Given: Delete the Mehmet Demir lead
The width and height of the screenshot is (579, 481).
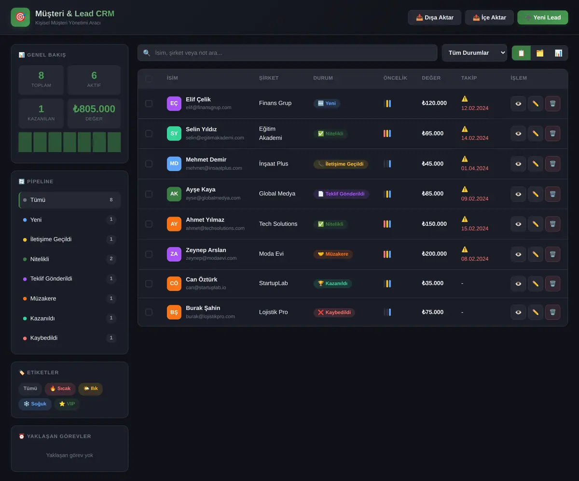Looking at the screenshot, I should [x=552, y=164].
